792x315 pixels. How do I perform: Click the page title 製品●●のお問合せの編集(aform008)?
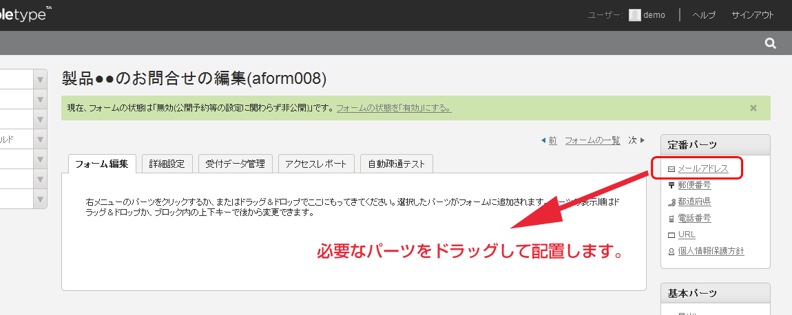click(194, 78)
